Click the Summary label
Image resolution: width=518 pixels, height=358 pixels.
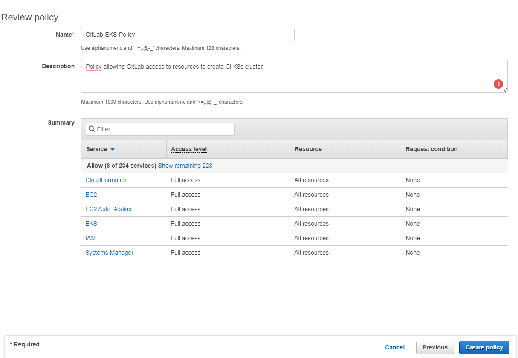(x=61, y=122)
